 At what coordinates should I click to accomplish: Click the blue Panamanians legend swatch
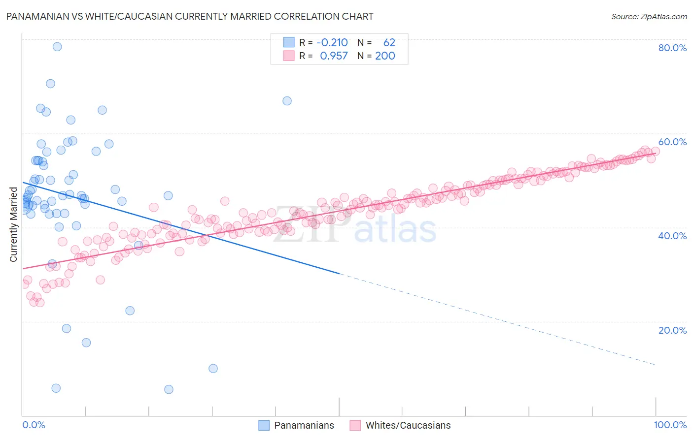(x=264, y=425)
